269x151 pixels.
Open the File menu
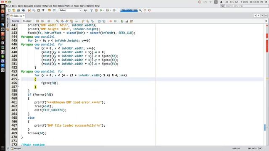[x=8, y=6]
